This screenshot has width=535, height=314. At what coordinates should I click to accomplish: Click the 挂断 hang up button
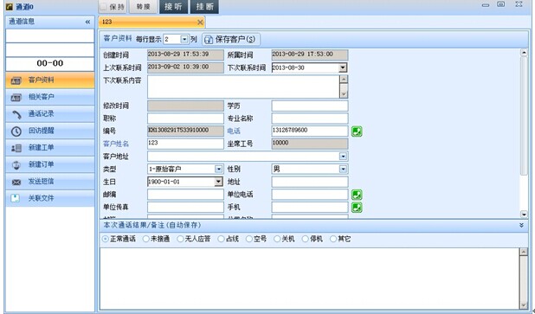click(204, 6)
